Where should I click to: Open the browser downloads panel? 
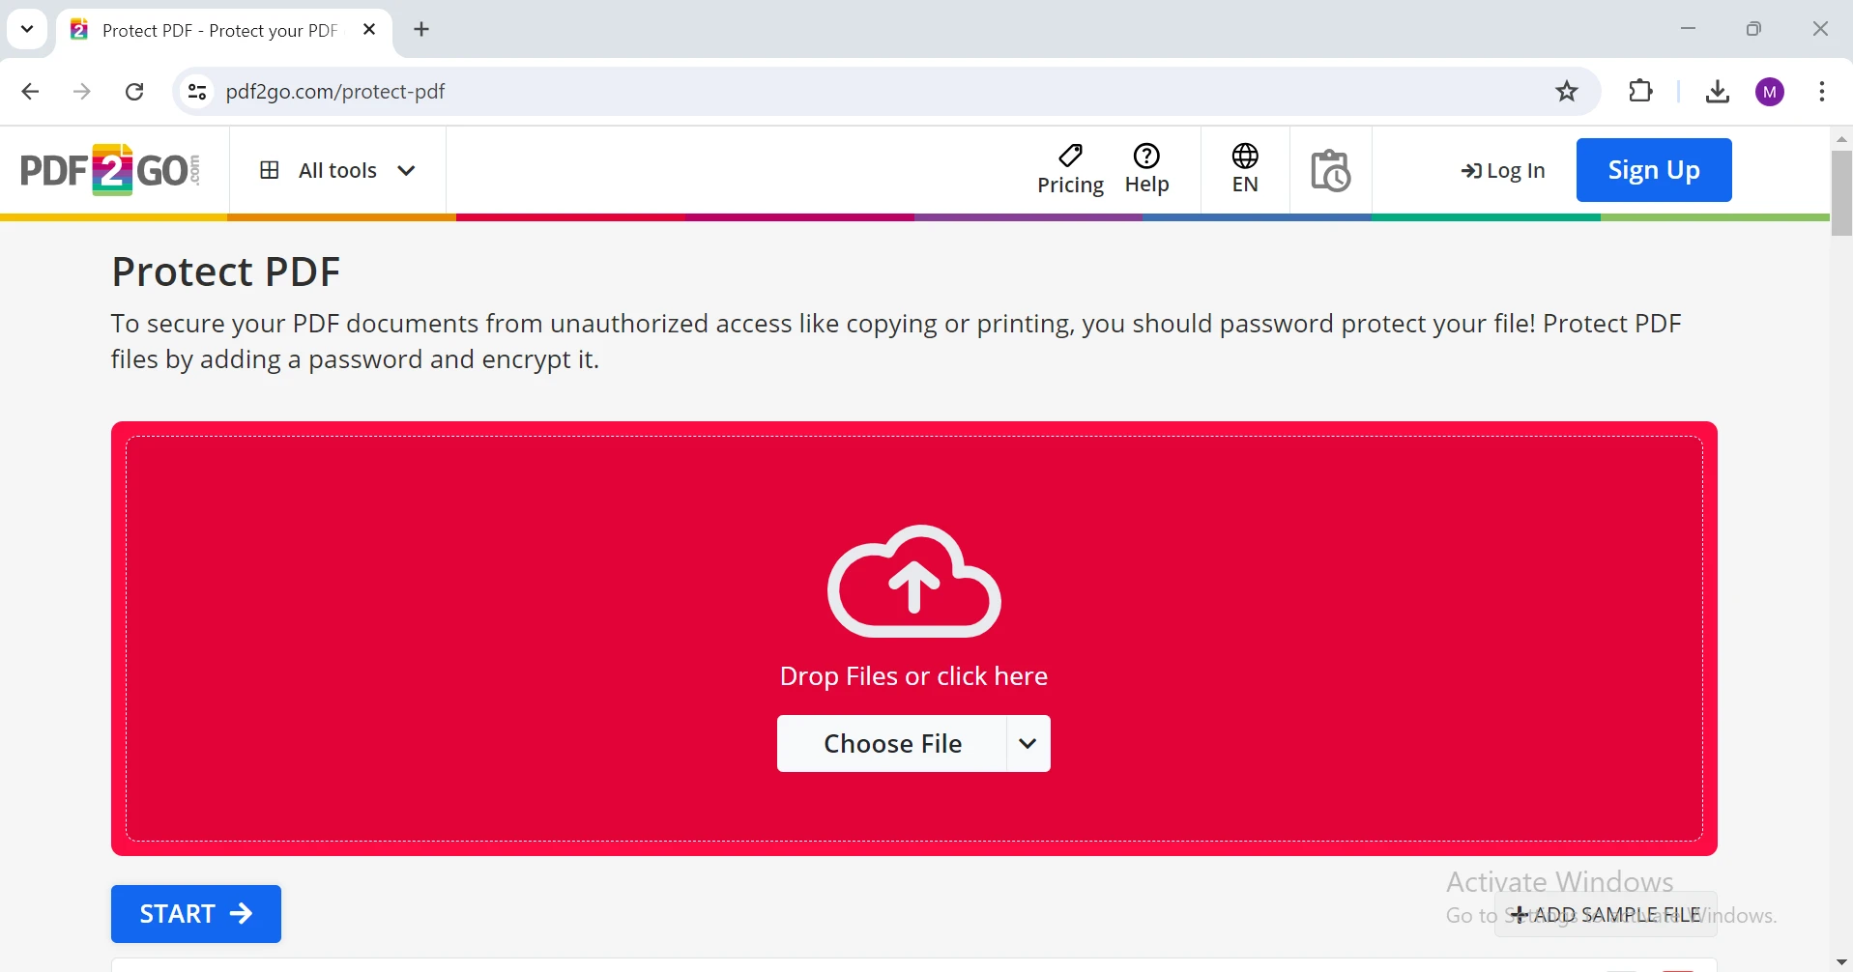(1718, 92)
